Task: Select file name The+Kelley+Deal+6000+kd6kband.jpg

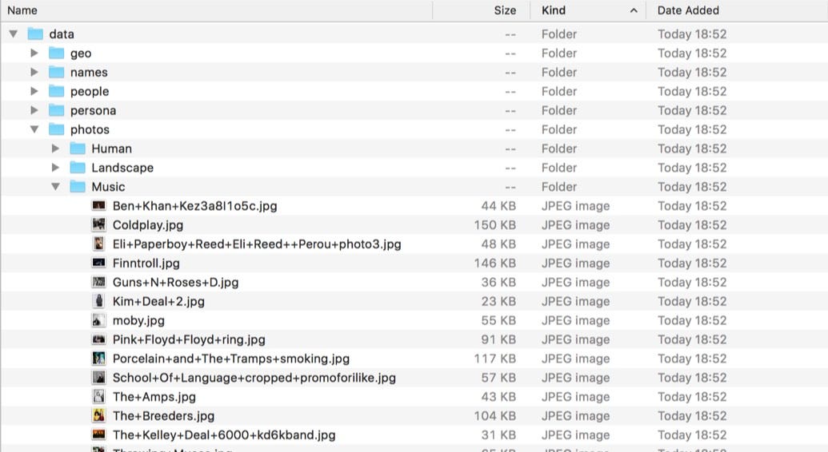Action: 224,435
